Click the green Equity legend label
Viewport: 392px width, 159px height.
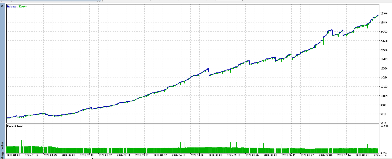23,6
